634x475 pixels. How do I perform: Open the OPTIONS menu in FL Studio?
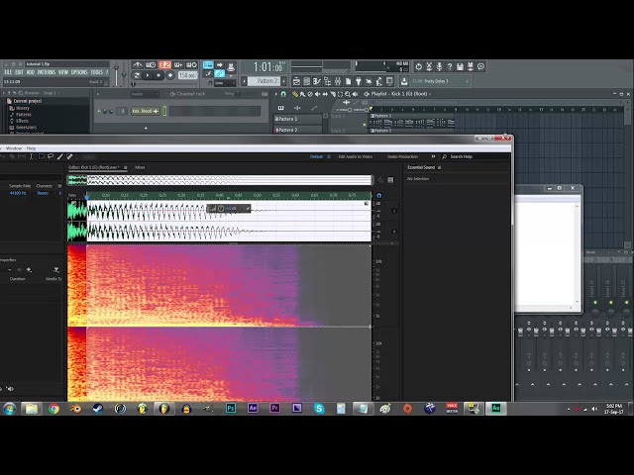coord(79,72)
